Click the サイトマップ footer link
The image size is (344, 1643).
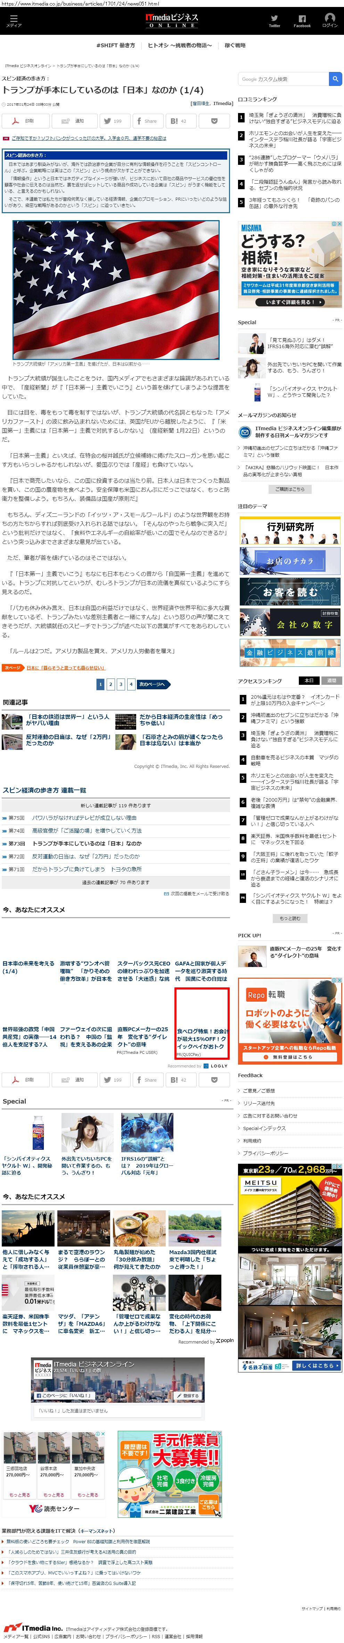coord(312,1608)
